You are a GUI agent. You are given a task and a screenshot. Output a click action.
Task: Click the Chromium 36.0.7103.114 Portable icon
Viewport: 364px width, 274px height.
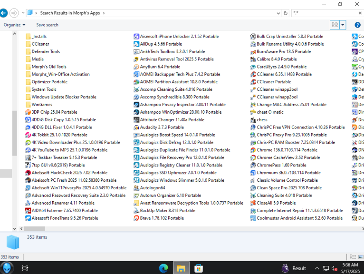[253, 173]
